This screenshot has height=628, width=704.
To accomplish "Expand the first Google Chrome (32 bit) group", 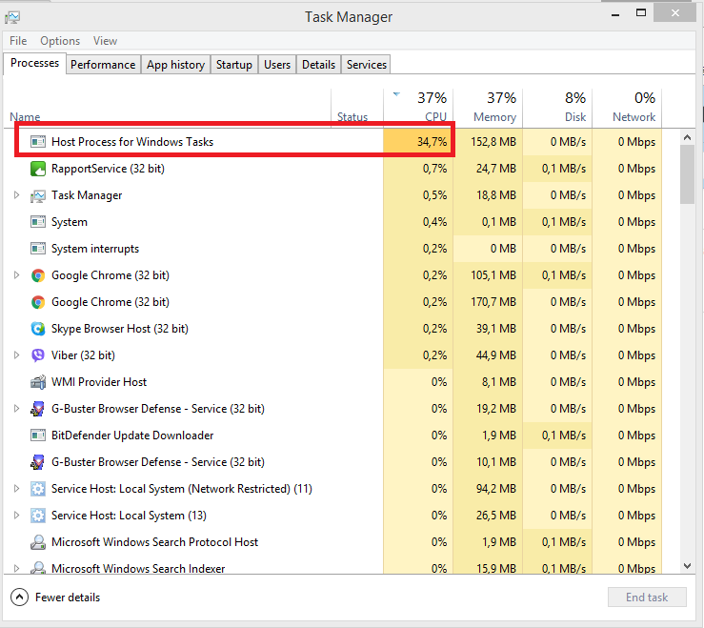I will click(x=16, y=274).
